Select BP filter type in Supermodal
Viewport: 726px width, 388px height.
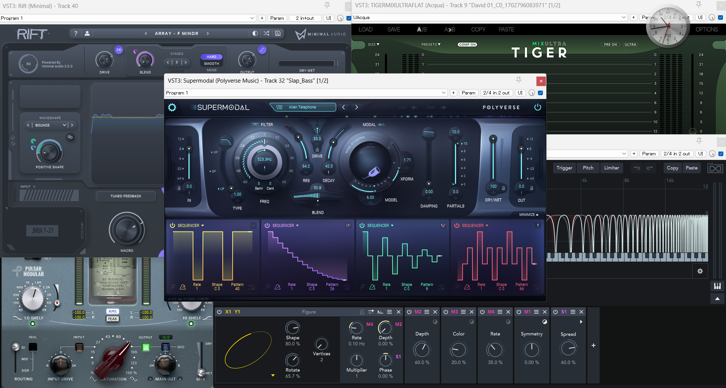213,171
